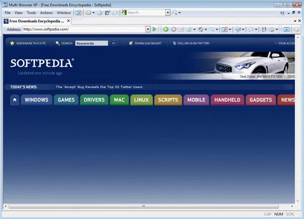The height and width of the screenshot is (219, 304).
Task: Click FOLLOW US ON TWITTER link
Action: (194, 43)
